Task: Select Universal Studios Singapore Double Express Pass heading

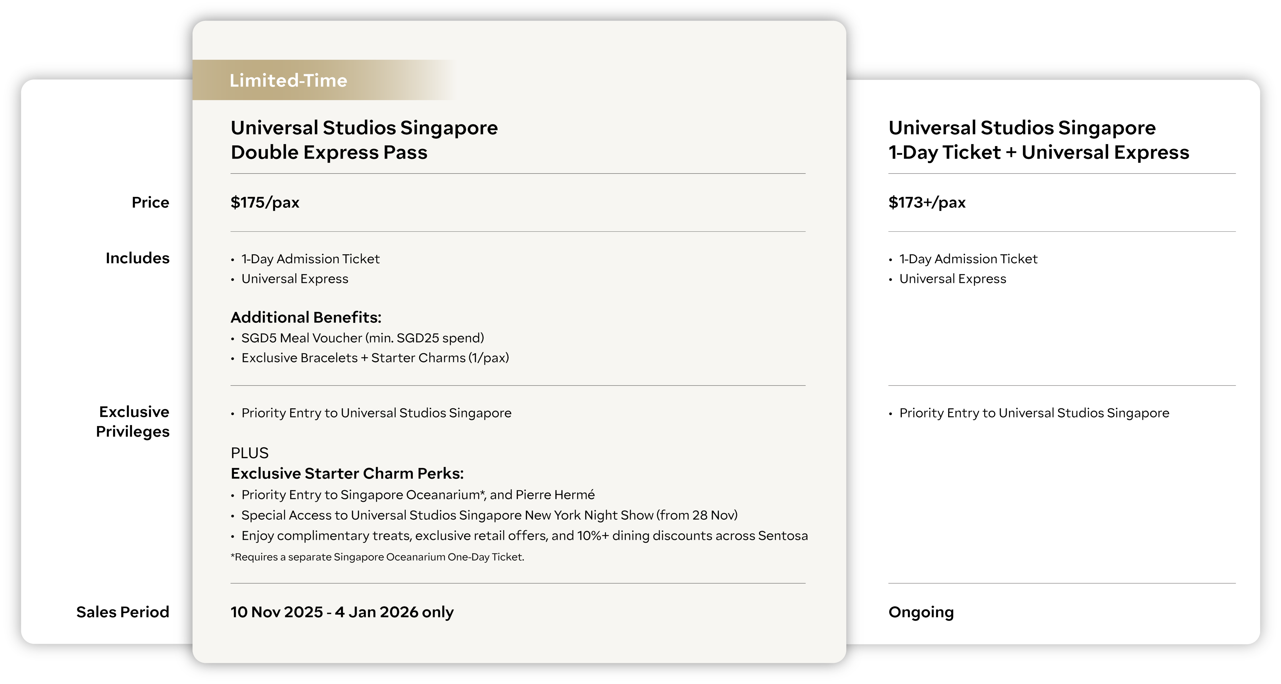Action: coord(364,140)
